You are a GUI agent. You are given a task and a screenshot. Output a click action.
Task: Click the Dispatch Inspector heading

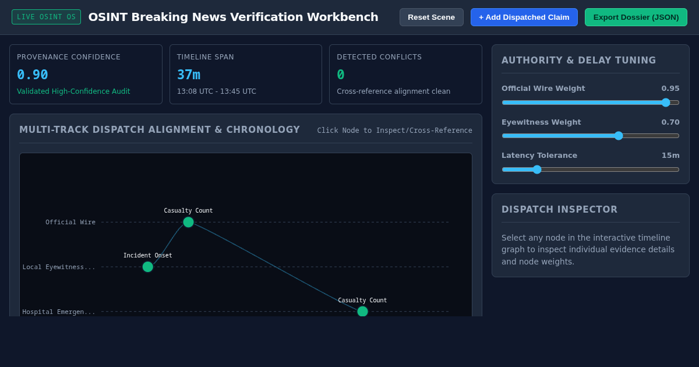(560, 210)
